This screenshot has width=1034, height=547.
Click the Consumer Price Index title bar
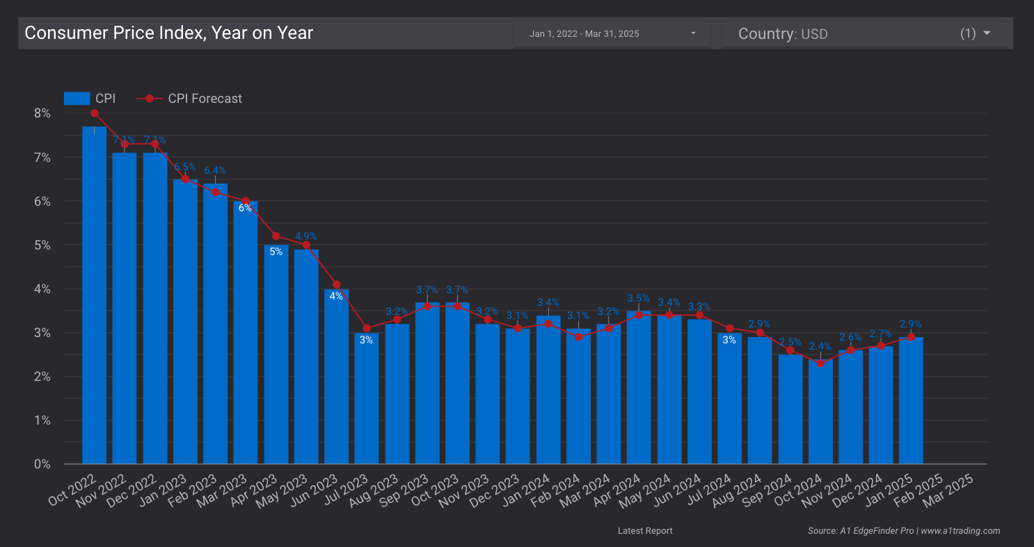pos(169,33)
